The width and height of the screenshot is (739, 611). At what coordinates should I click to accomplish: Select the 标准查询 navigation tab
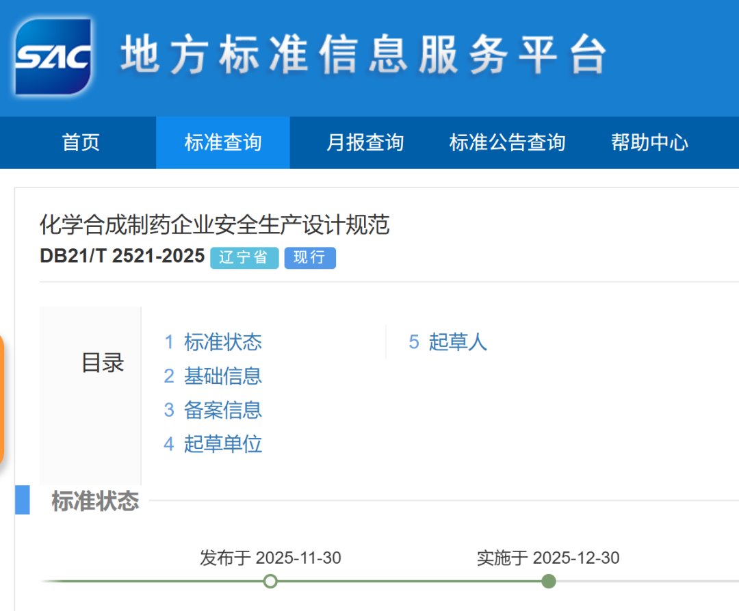(x=223, y=142)
